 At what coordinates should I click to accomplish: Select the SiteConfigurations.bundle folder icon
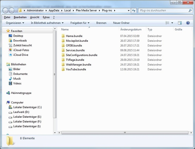[x=63, y=55]
